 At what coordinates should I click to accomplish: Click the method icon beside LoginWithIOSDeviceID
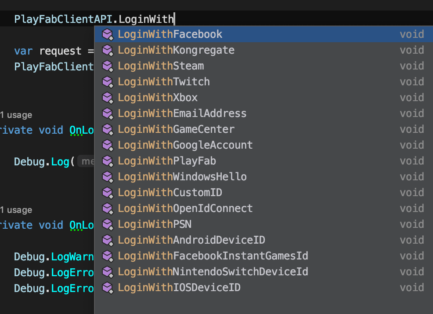(108, 288)
